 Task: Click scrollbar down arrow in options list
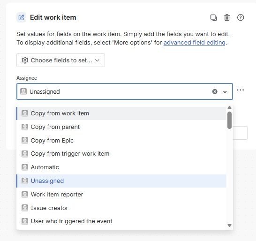coord(229,226)
